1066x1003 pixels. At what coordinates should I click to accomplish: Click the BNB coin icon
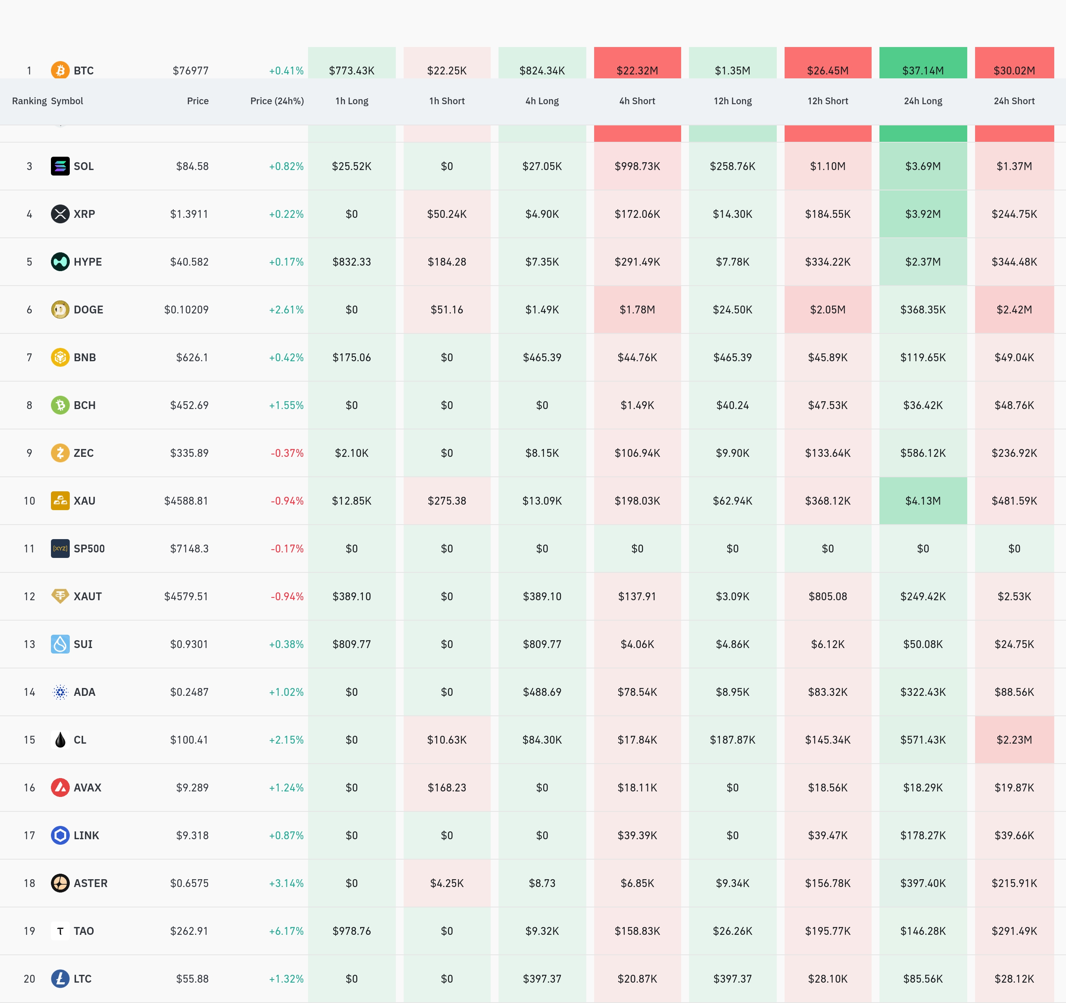(x=60, y=357)
